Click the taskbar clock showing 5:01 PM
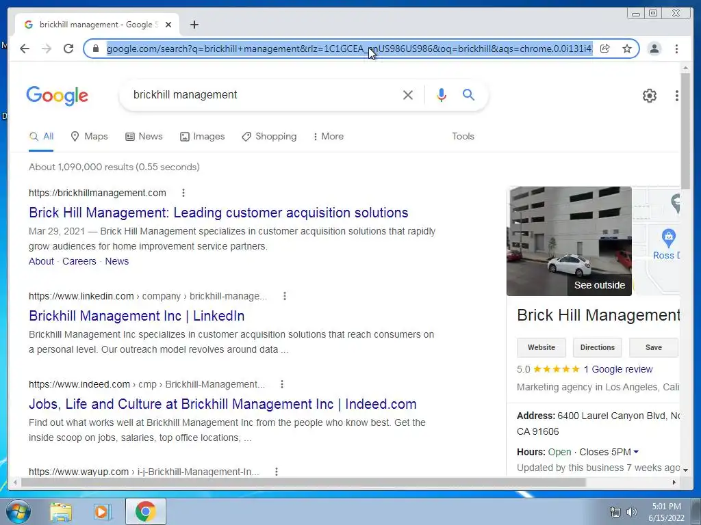The width and height of the screenshot is (701, 525). pos(666,512)
